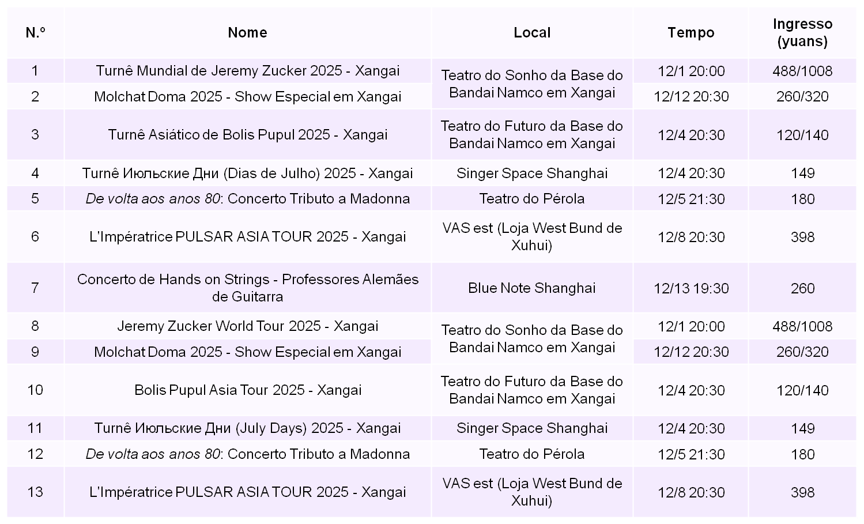Click the Bolis Pupul Asia Tour cell
Viewport: 864px width, 524px height.
point(247,390)
